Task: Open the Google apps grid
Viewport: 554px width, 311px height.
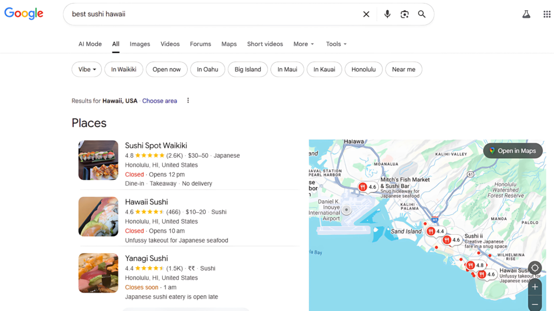Action: 547,15
